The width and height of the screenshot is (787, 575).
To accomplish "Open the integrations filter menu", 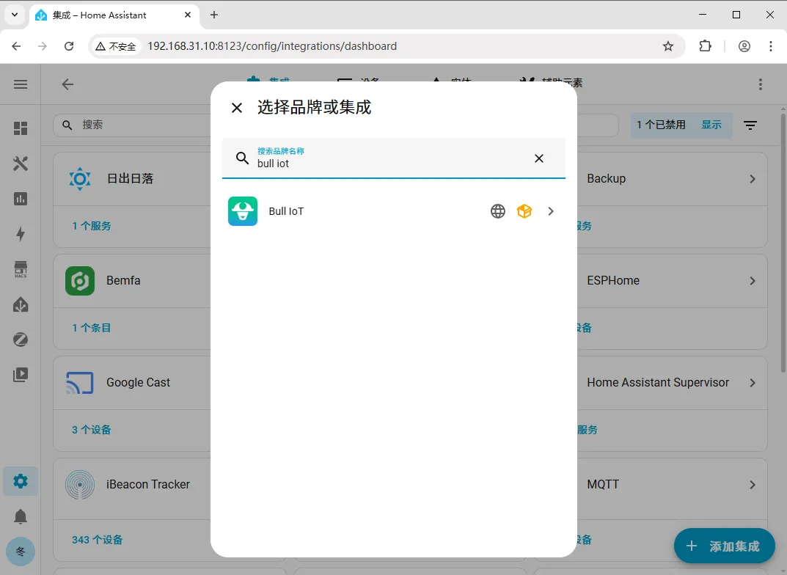I will [750, 125].
